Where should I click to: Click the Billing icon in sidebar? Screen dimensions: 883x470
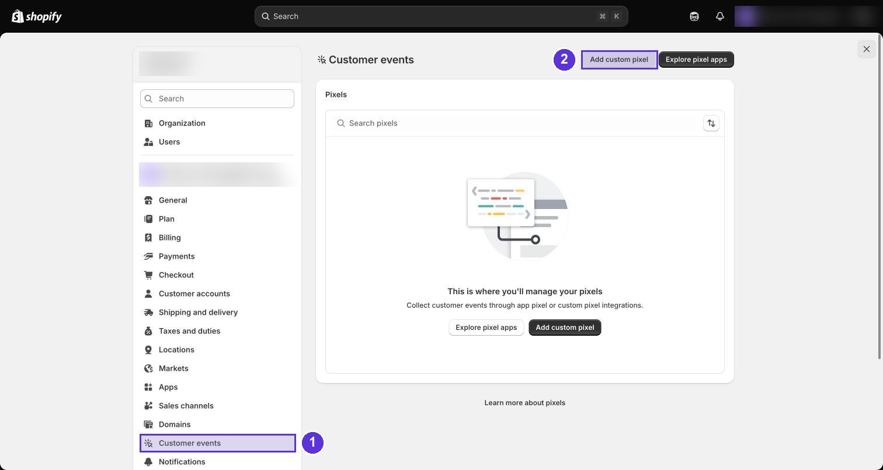[148, 238]
